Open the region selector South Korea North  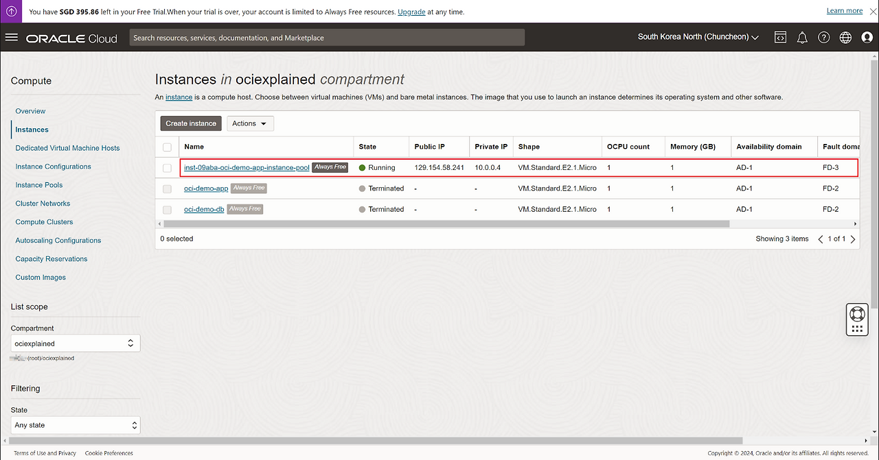(698, 37)
